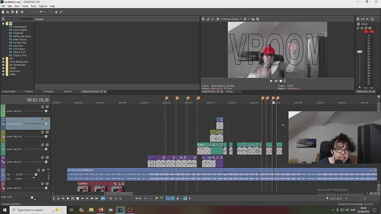This screenshot has height=214, width=381.
Task: Click the first orange marker on timeline ruler
Action: pos(167,98)
